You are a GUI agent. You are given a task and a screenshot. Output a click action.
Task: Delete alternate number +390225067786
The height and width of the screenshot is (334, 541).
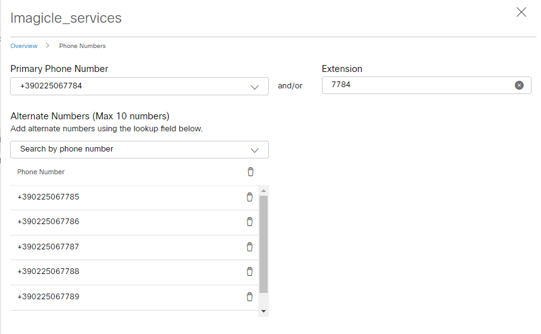click(249, 222)
